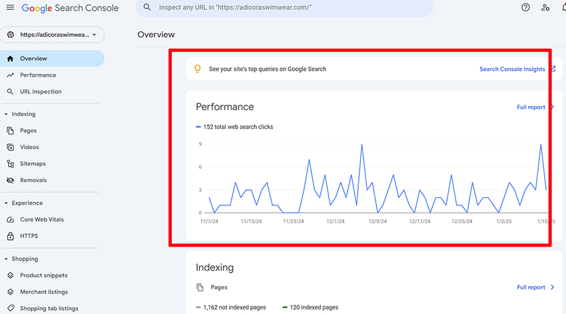Open URL inspection in the sidebar

click(41, 92)
